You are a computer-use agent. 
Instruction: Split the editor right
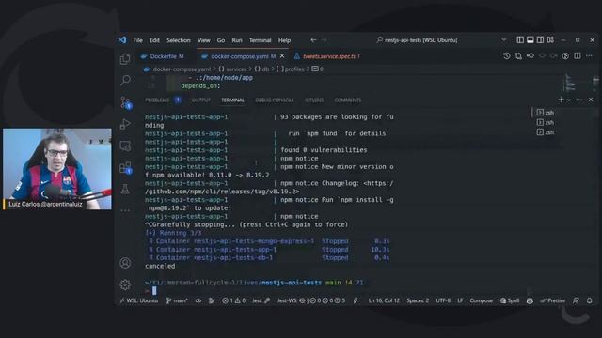pos(578,56)
